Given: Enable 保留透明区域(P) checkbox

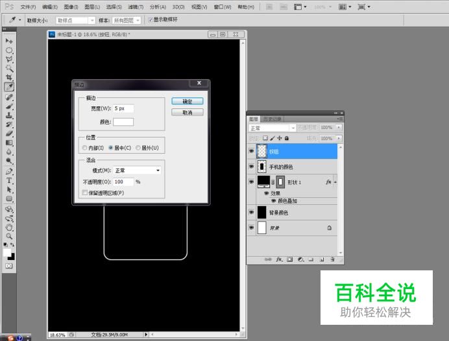Looking at the screenshot, I should tap(84, 193).
